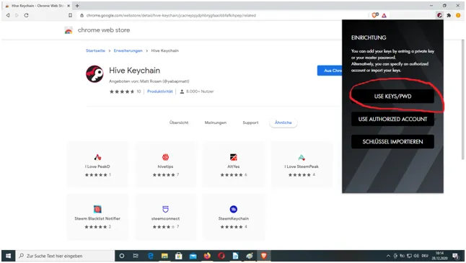Open the steemconnect extension card
Image resolution: width=466 pixels, height=263 pixels.
click(x=165, y=217)
